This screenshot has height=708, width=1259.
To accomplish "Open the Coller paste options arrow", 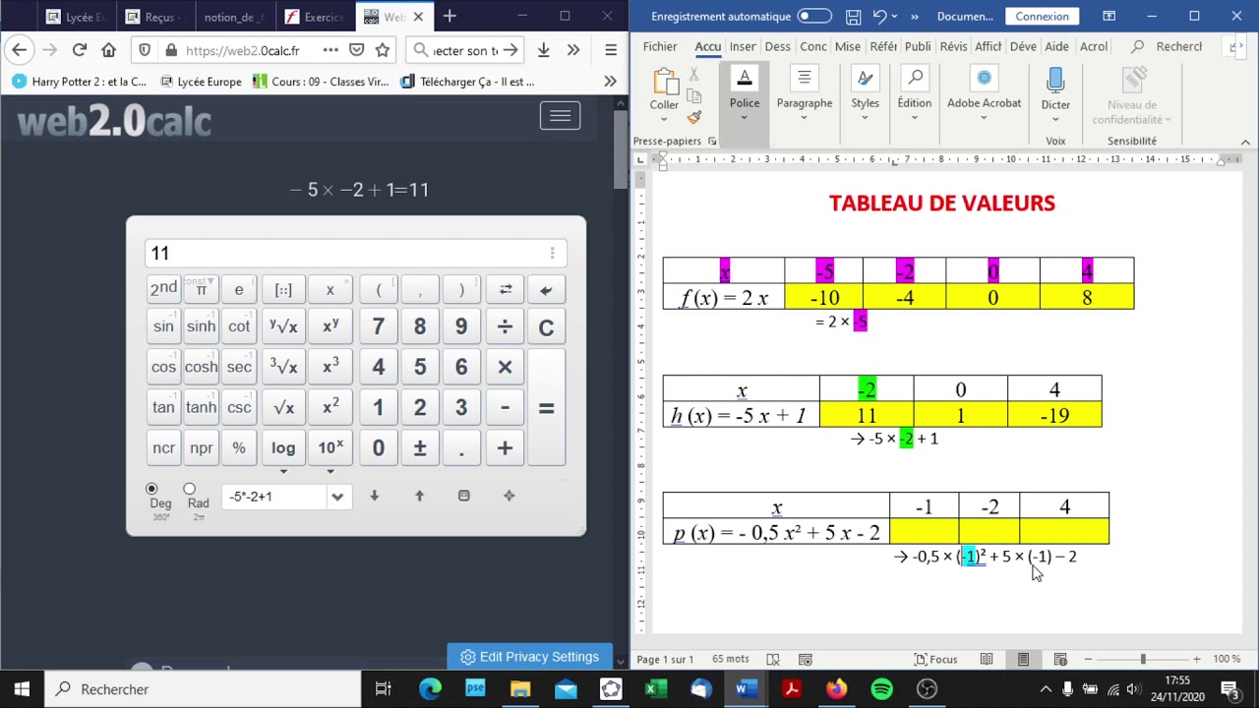I will (x=664, y=119).
